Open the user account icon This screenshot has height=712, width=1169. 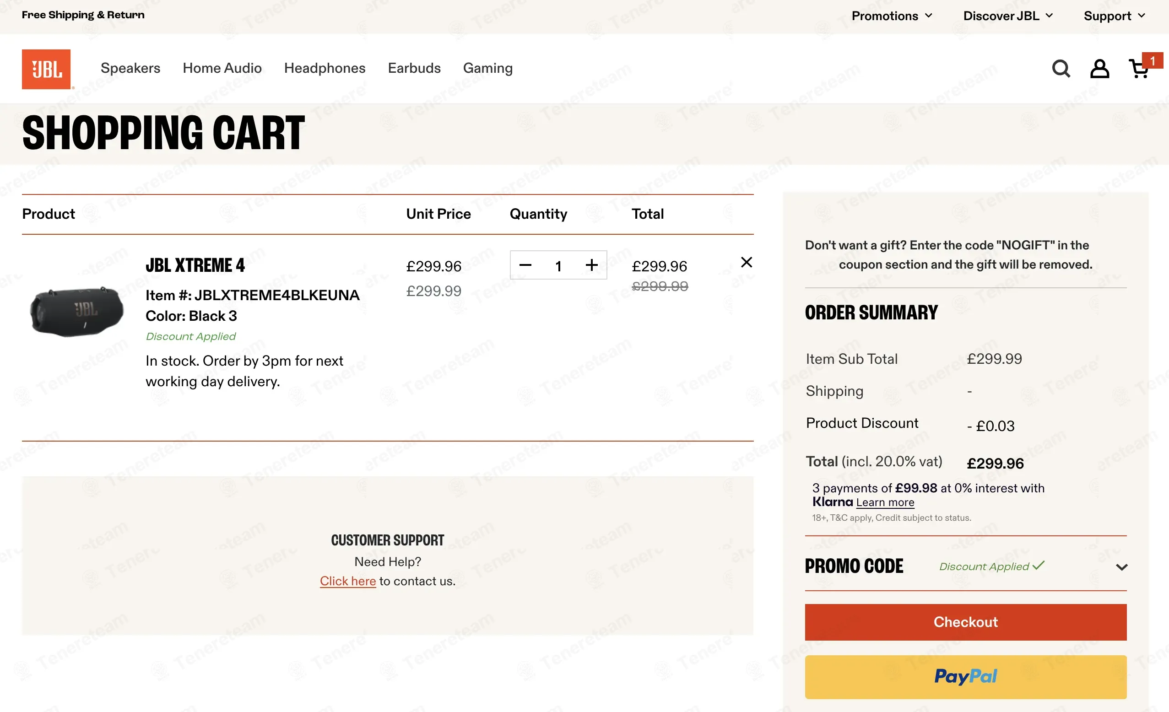1099,69
